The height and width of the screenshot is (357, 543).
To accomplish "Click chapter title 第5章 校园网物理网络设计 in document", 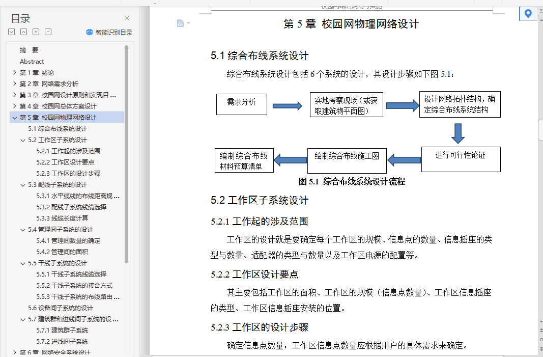I will pos(351,24).
